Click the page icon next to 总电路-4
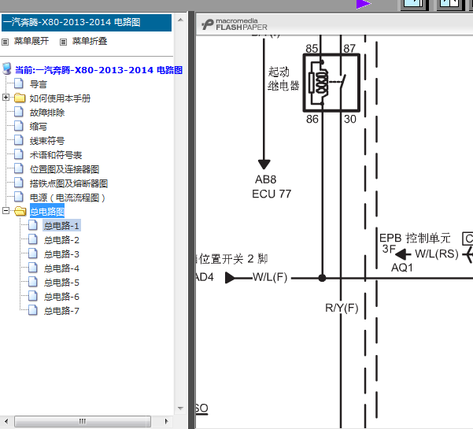473x429 pixels. [33, 268]
